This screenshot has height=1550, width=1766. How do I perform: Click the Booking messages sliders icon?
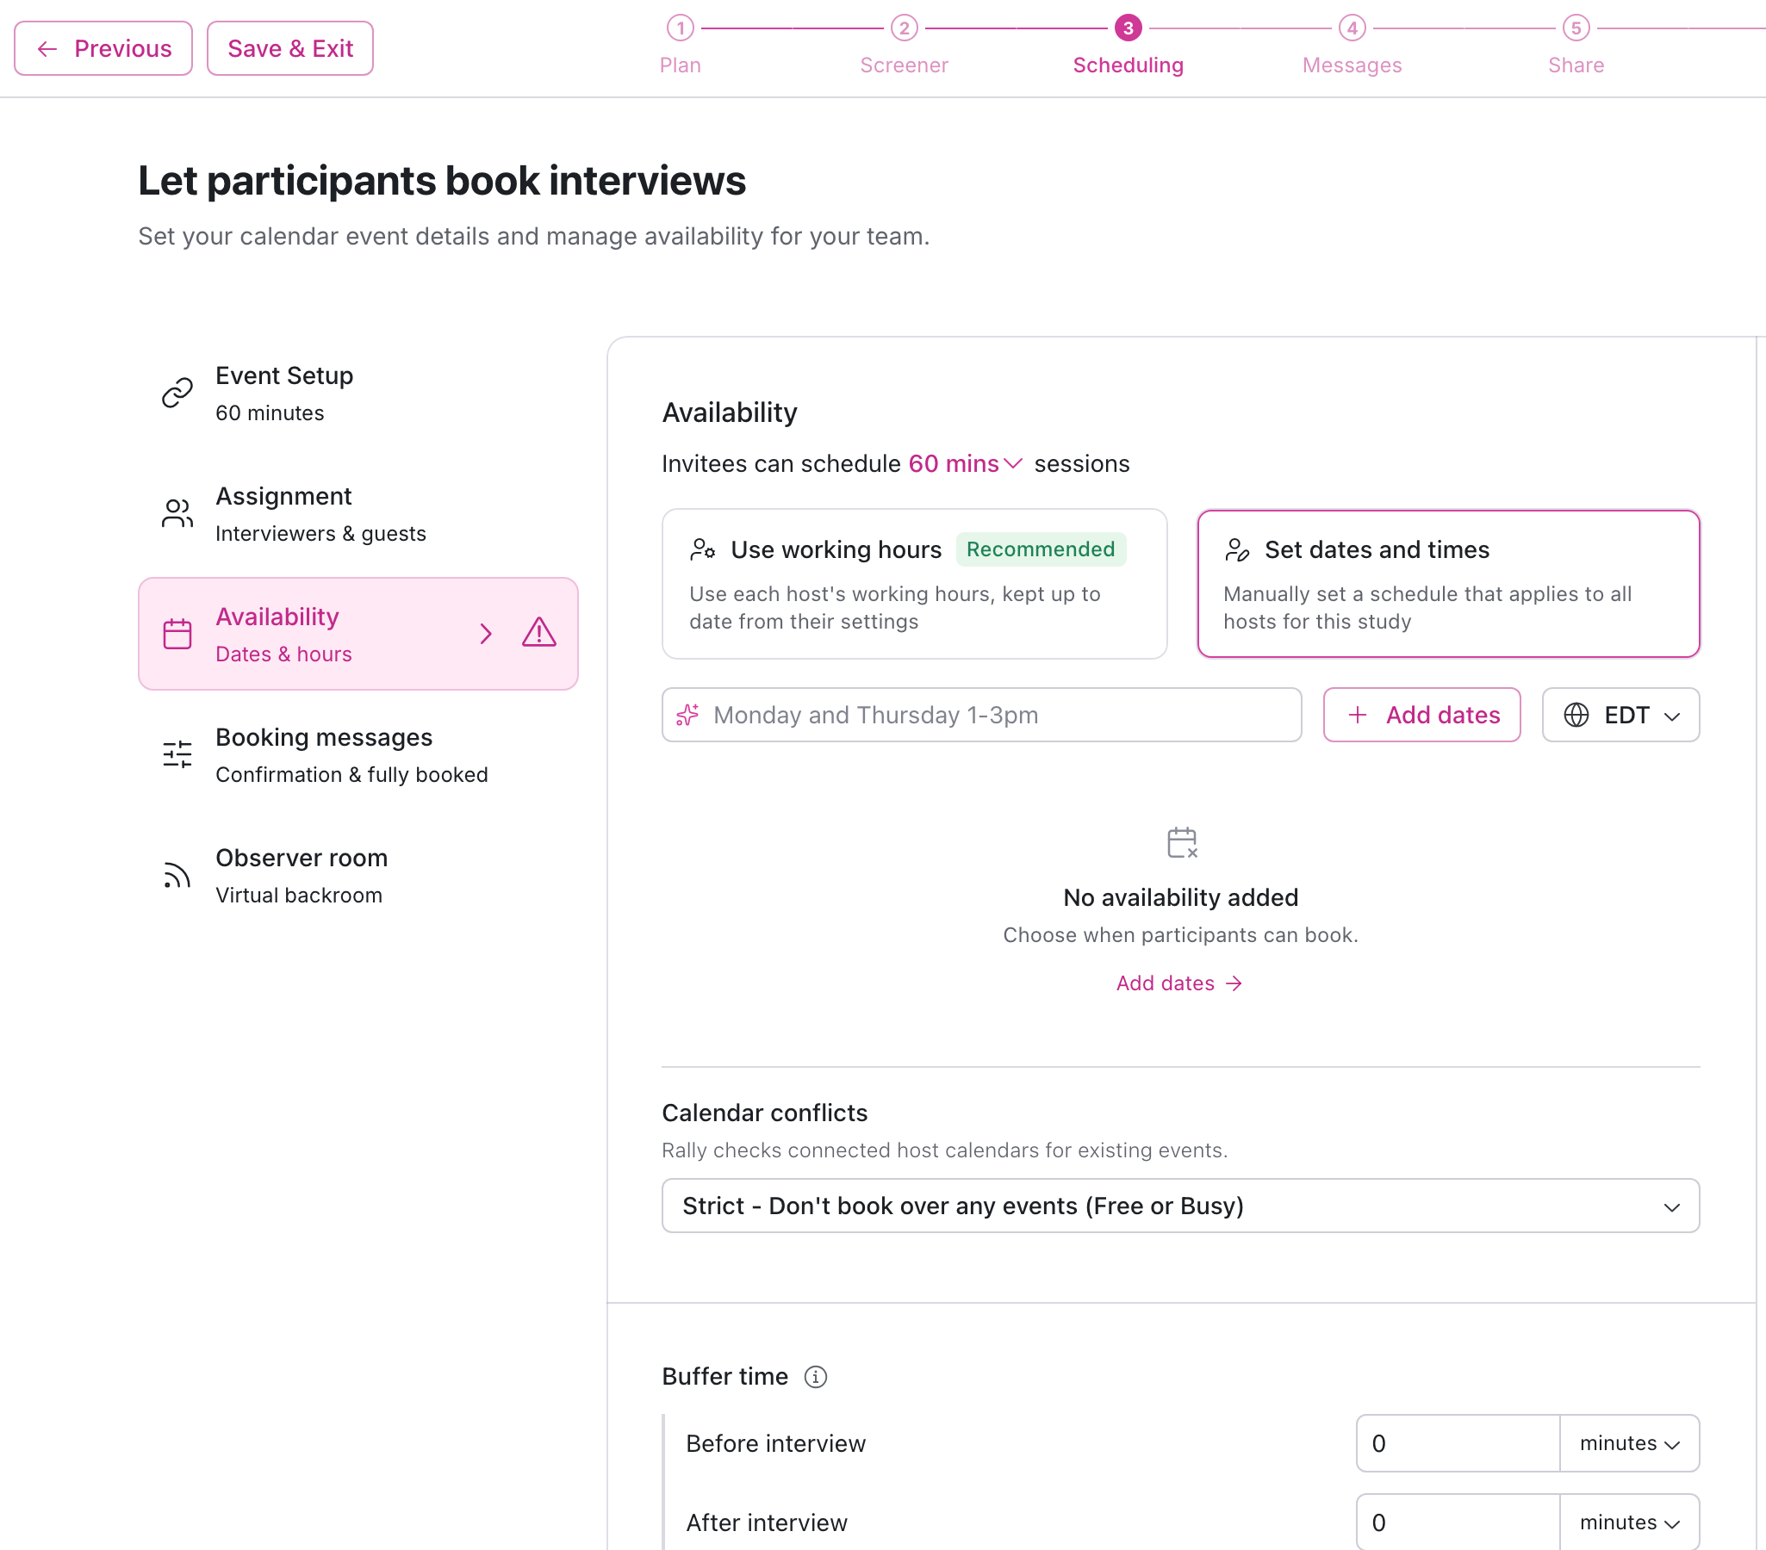(177, 754)
